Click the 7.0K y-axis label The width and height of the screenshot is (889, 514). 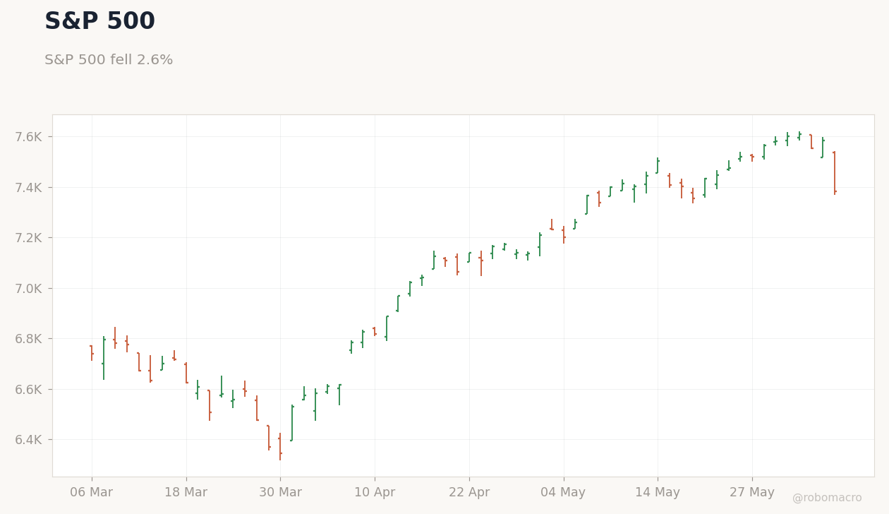[29, 288]
